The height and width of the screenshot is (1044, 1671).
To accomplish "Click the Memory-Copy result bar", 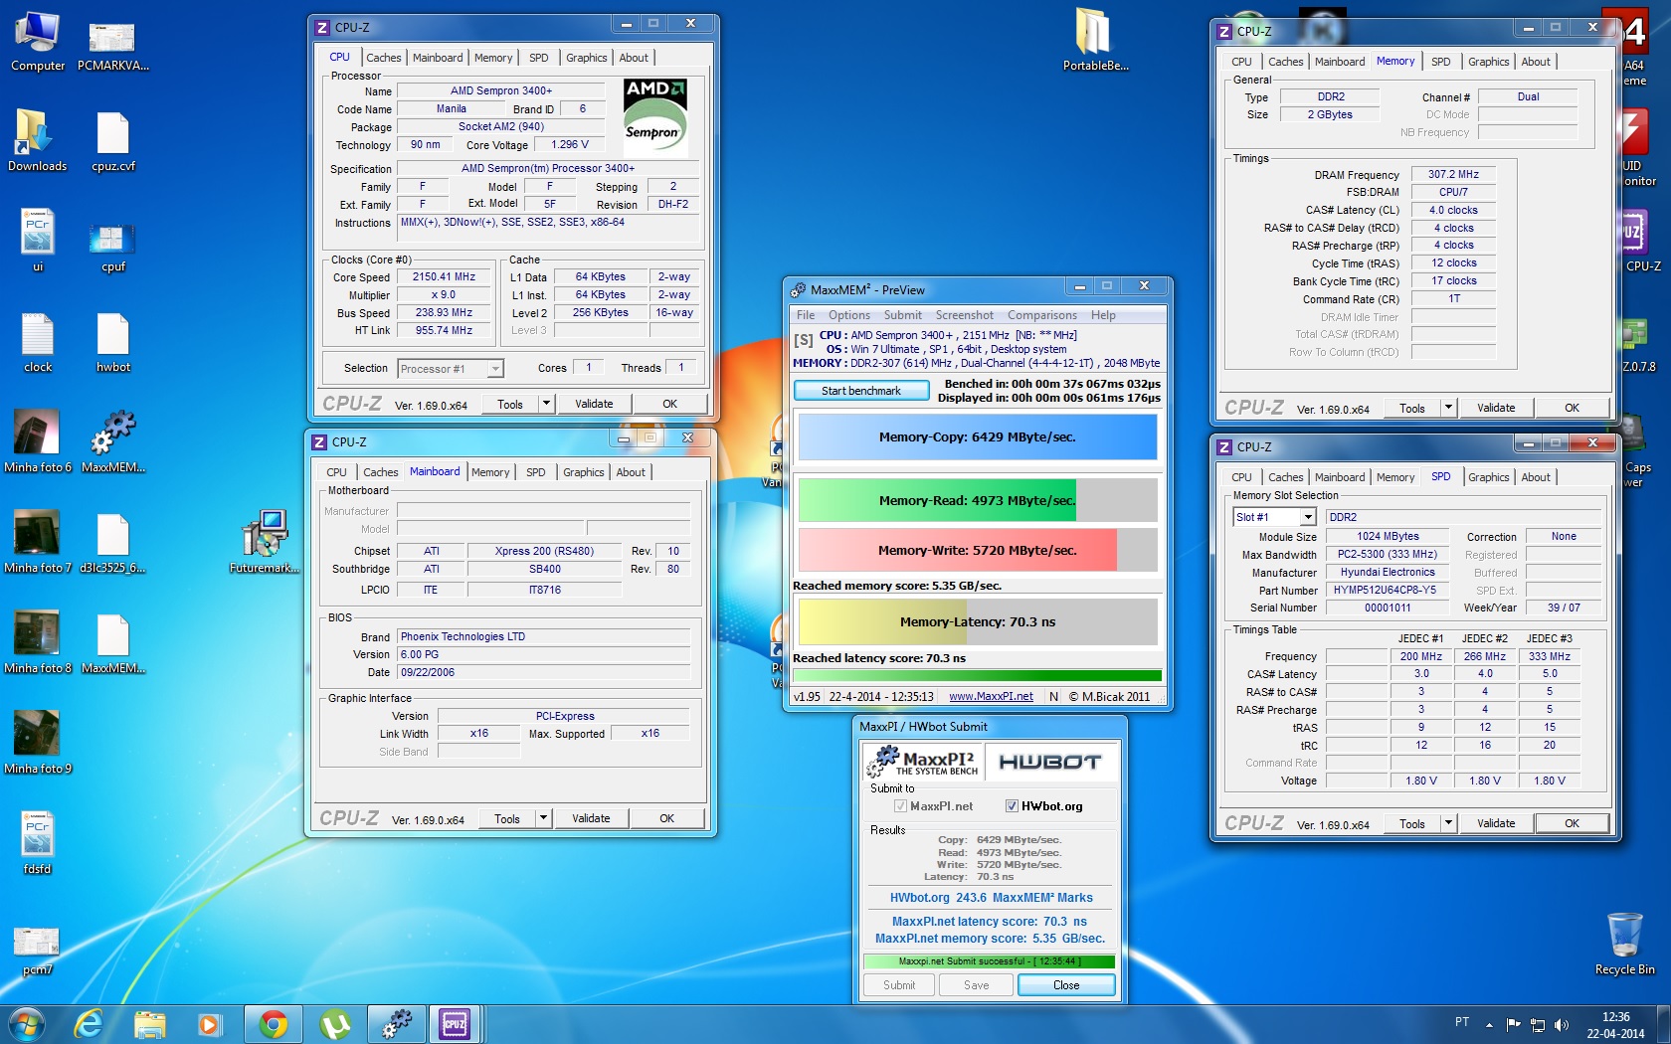I will [977, 437].
